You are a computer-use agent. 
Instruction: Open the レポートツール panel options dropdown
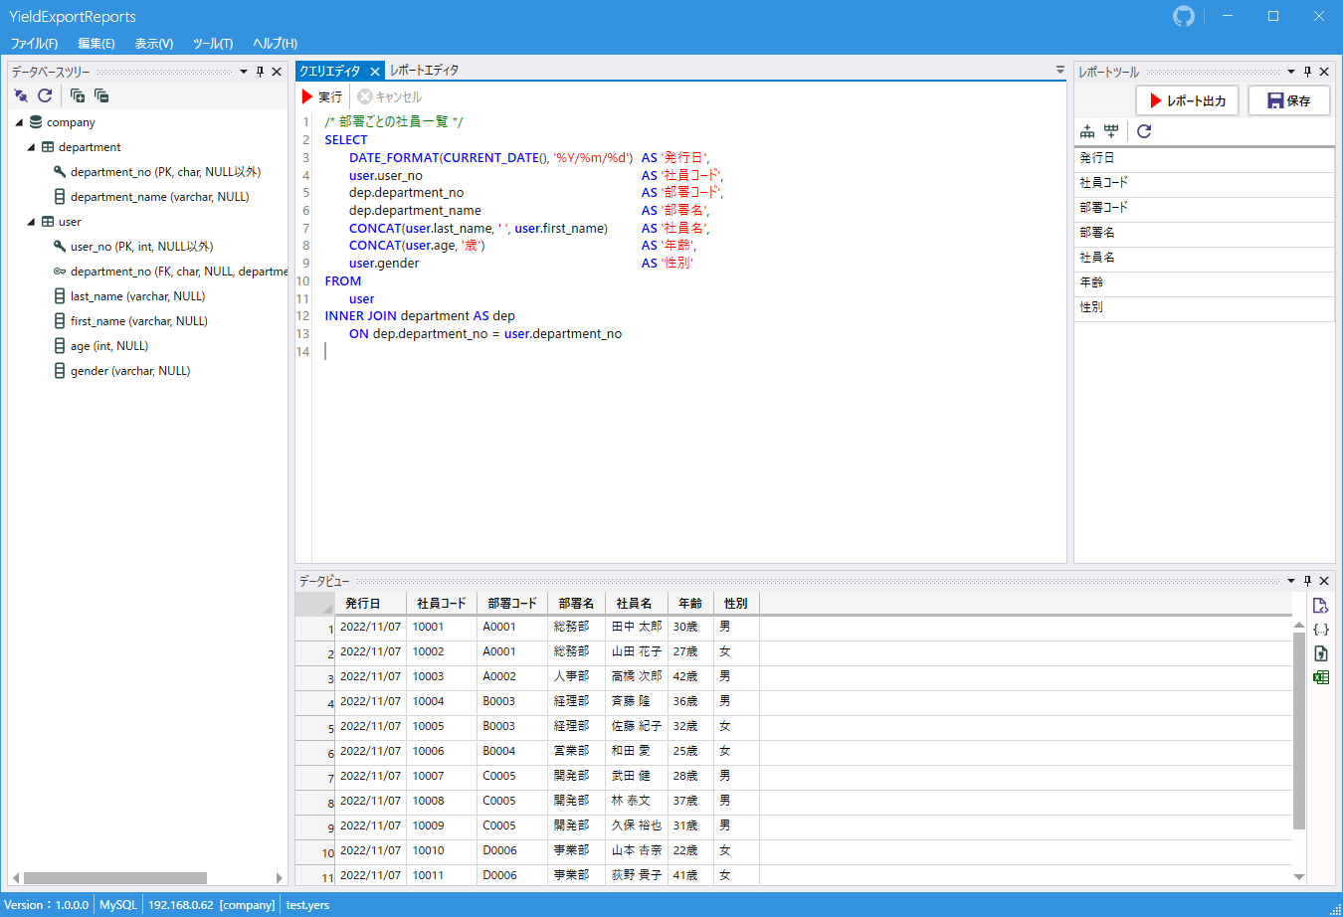tap(1291, 72)
